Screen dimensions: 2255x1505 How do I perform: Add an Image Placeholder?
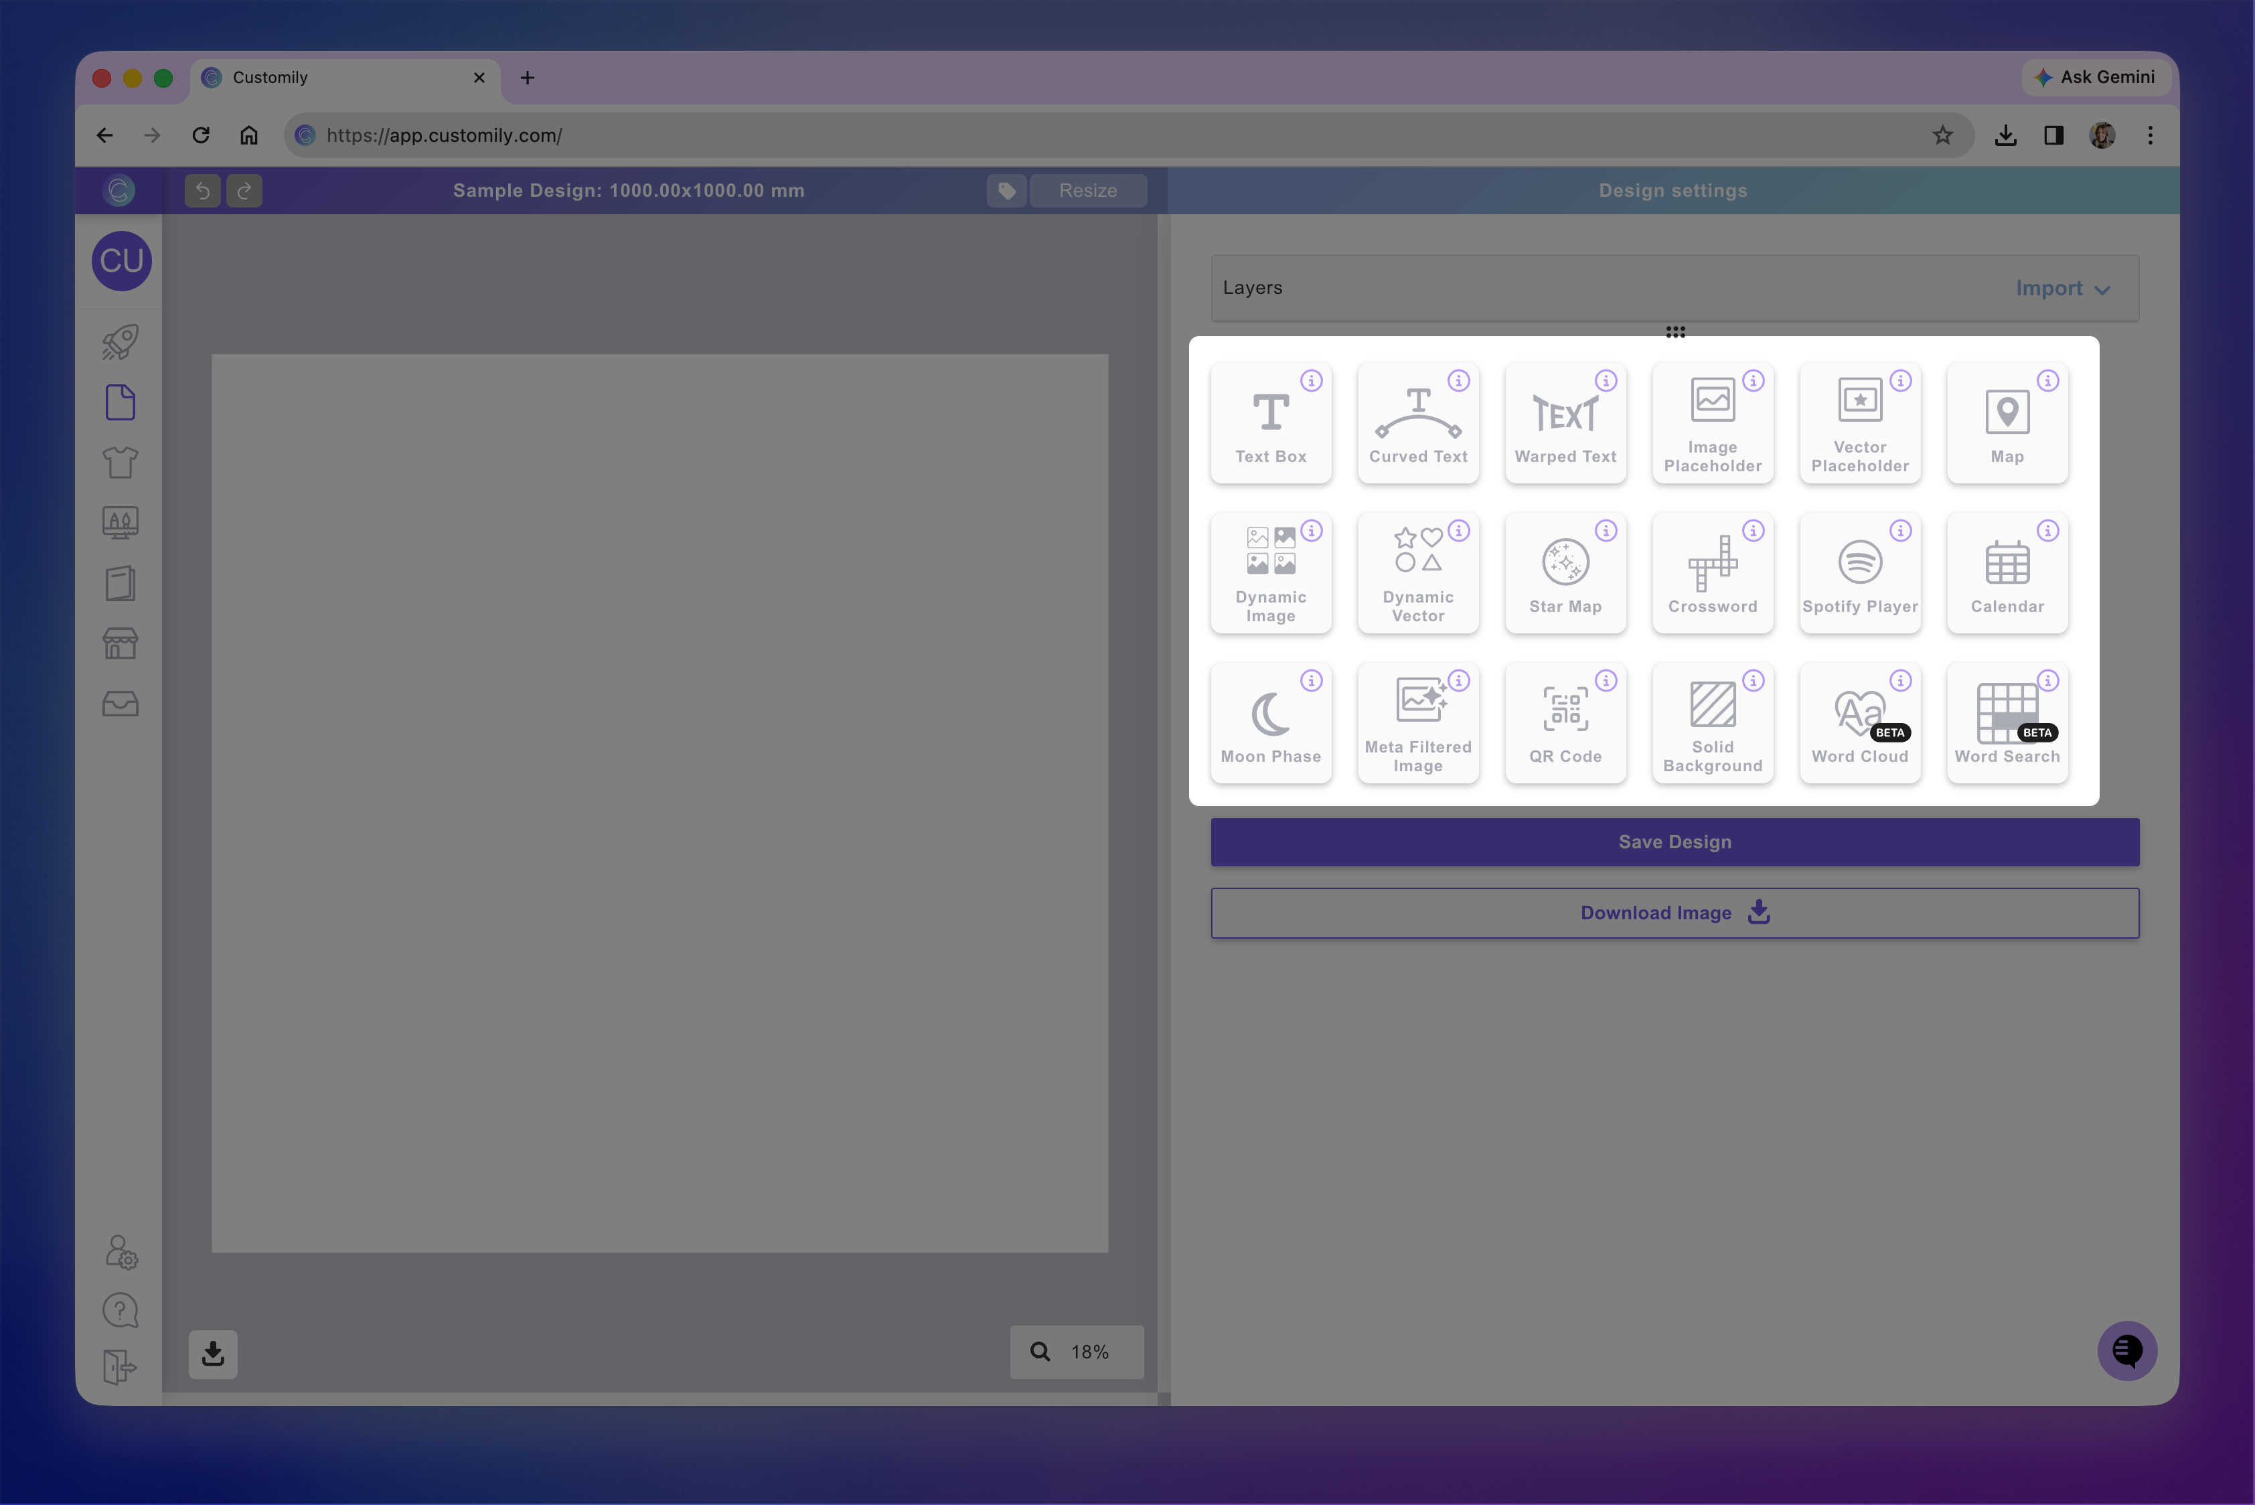1713,423
